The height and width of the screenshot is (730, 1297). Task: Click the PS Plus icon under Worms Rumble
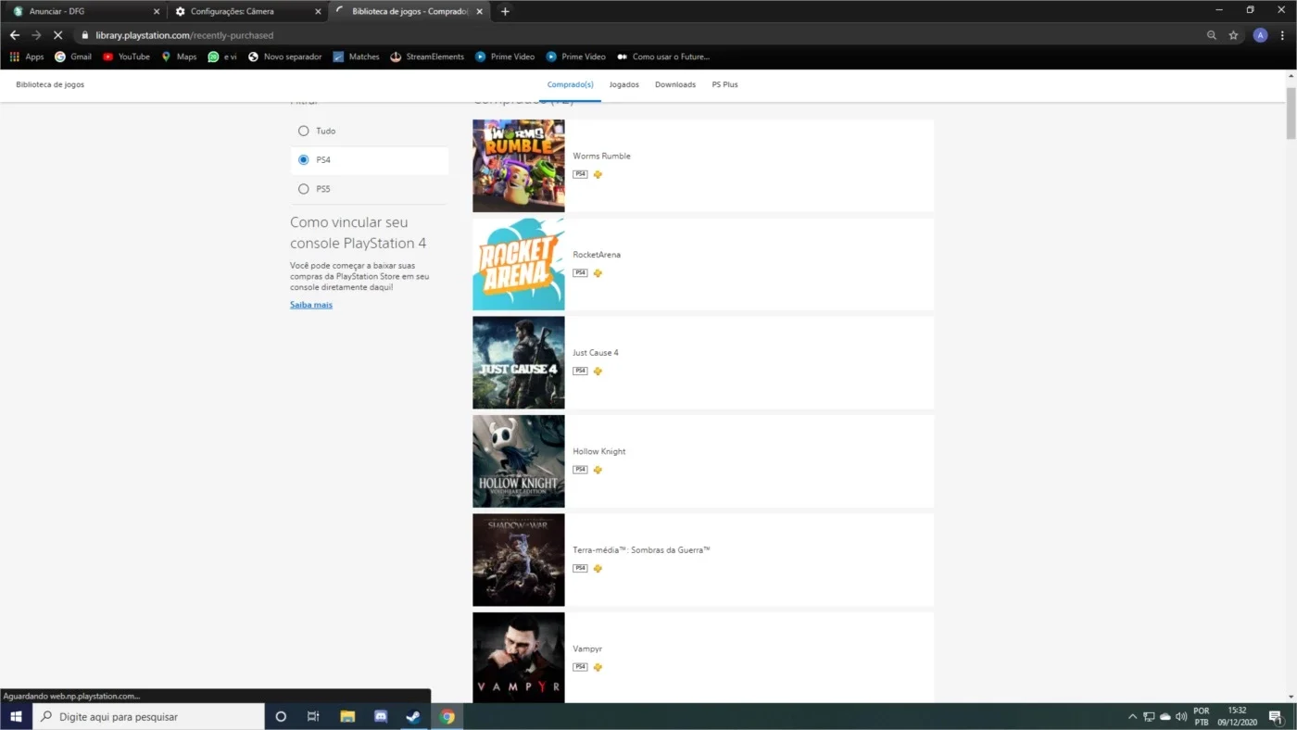click(598, 174)
